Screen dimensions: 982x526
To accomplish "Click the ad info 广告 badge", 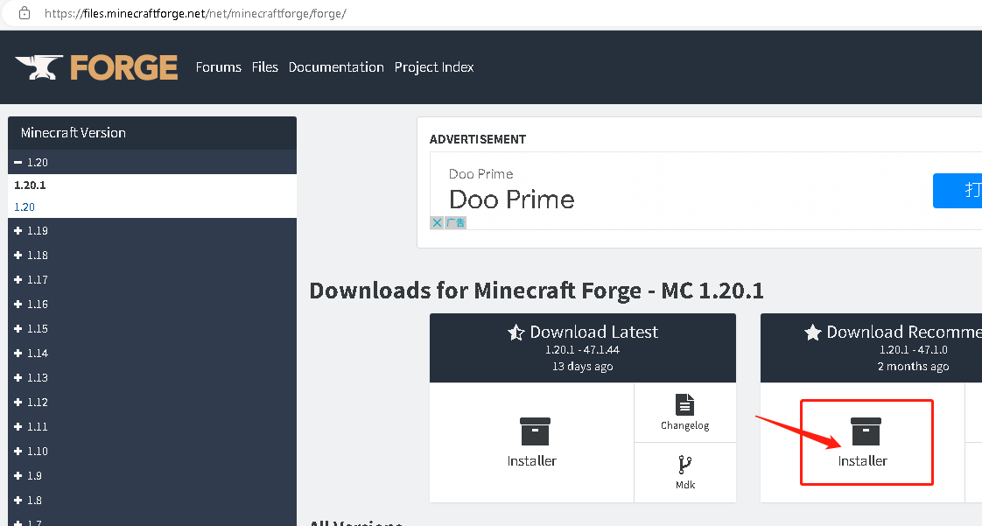I will click(x=455, y=223).
